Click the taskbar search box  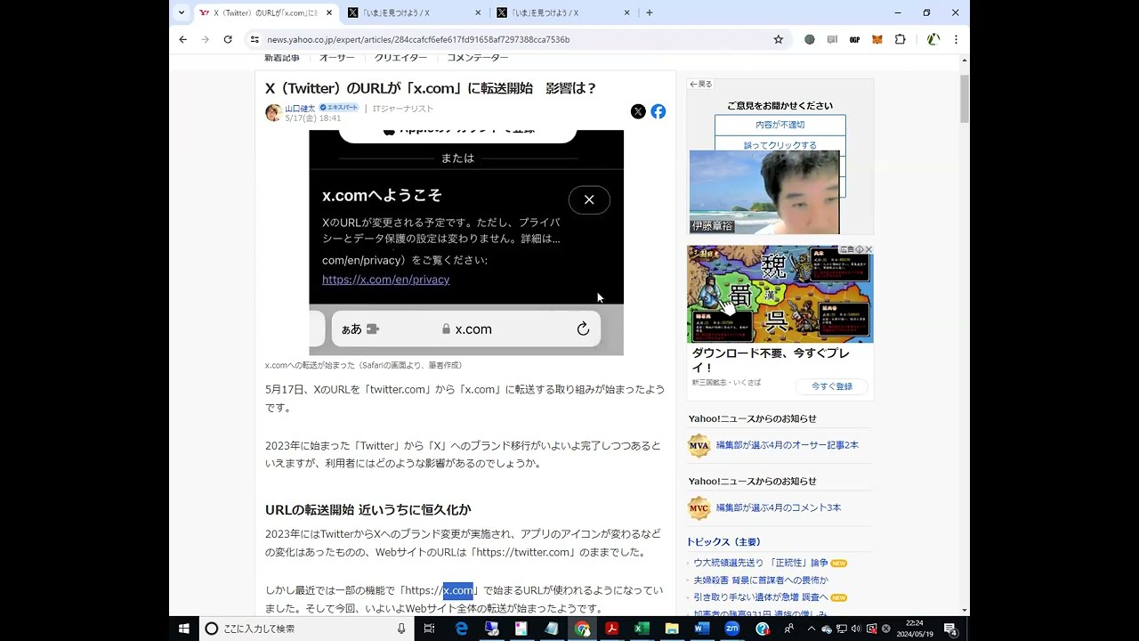coord(307,629)
